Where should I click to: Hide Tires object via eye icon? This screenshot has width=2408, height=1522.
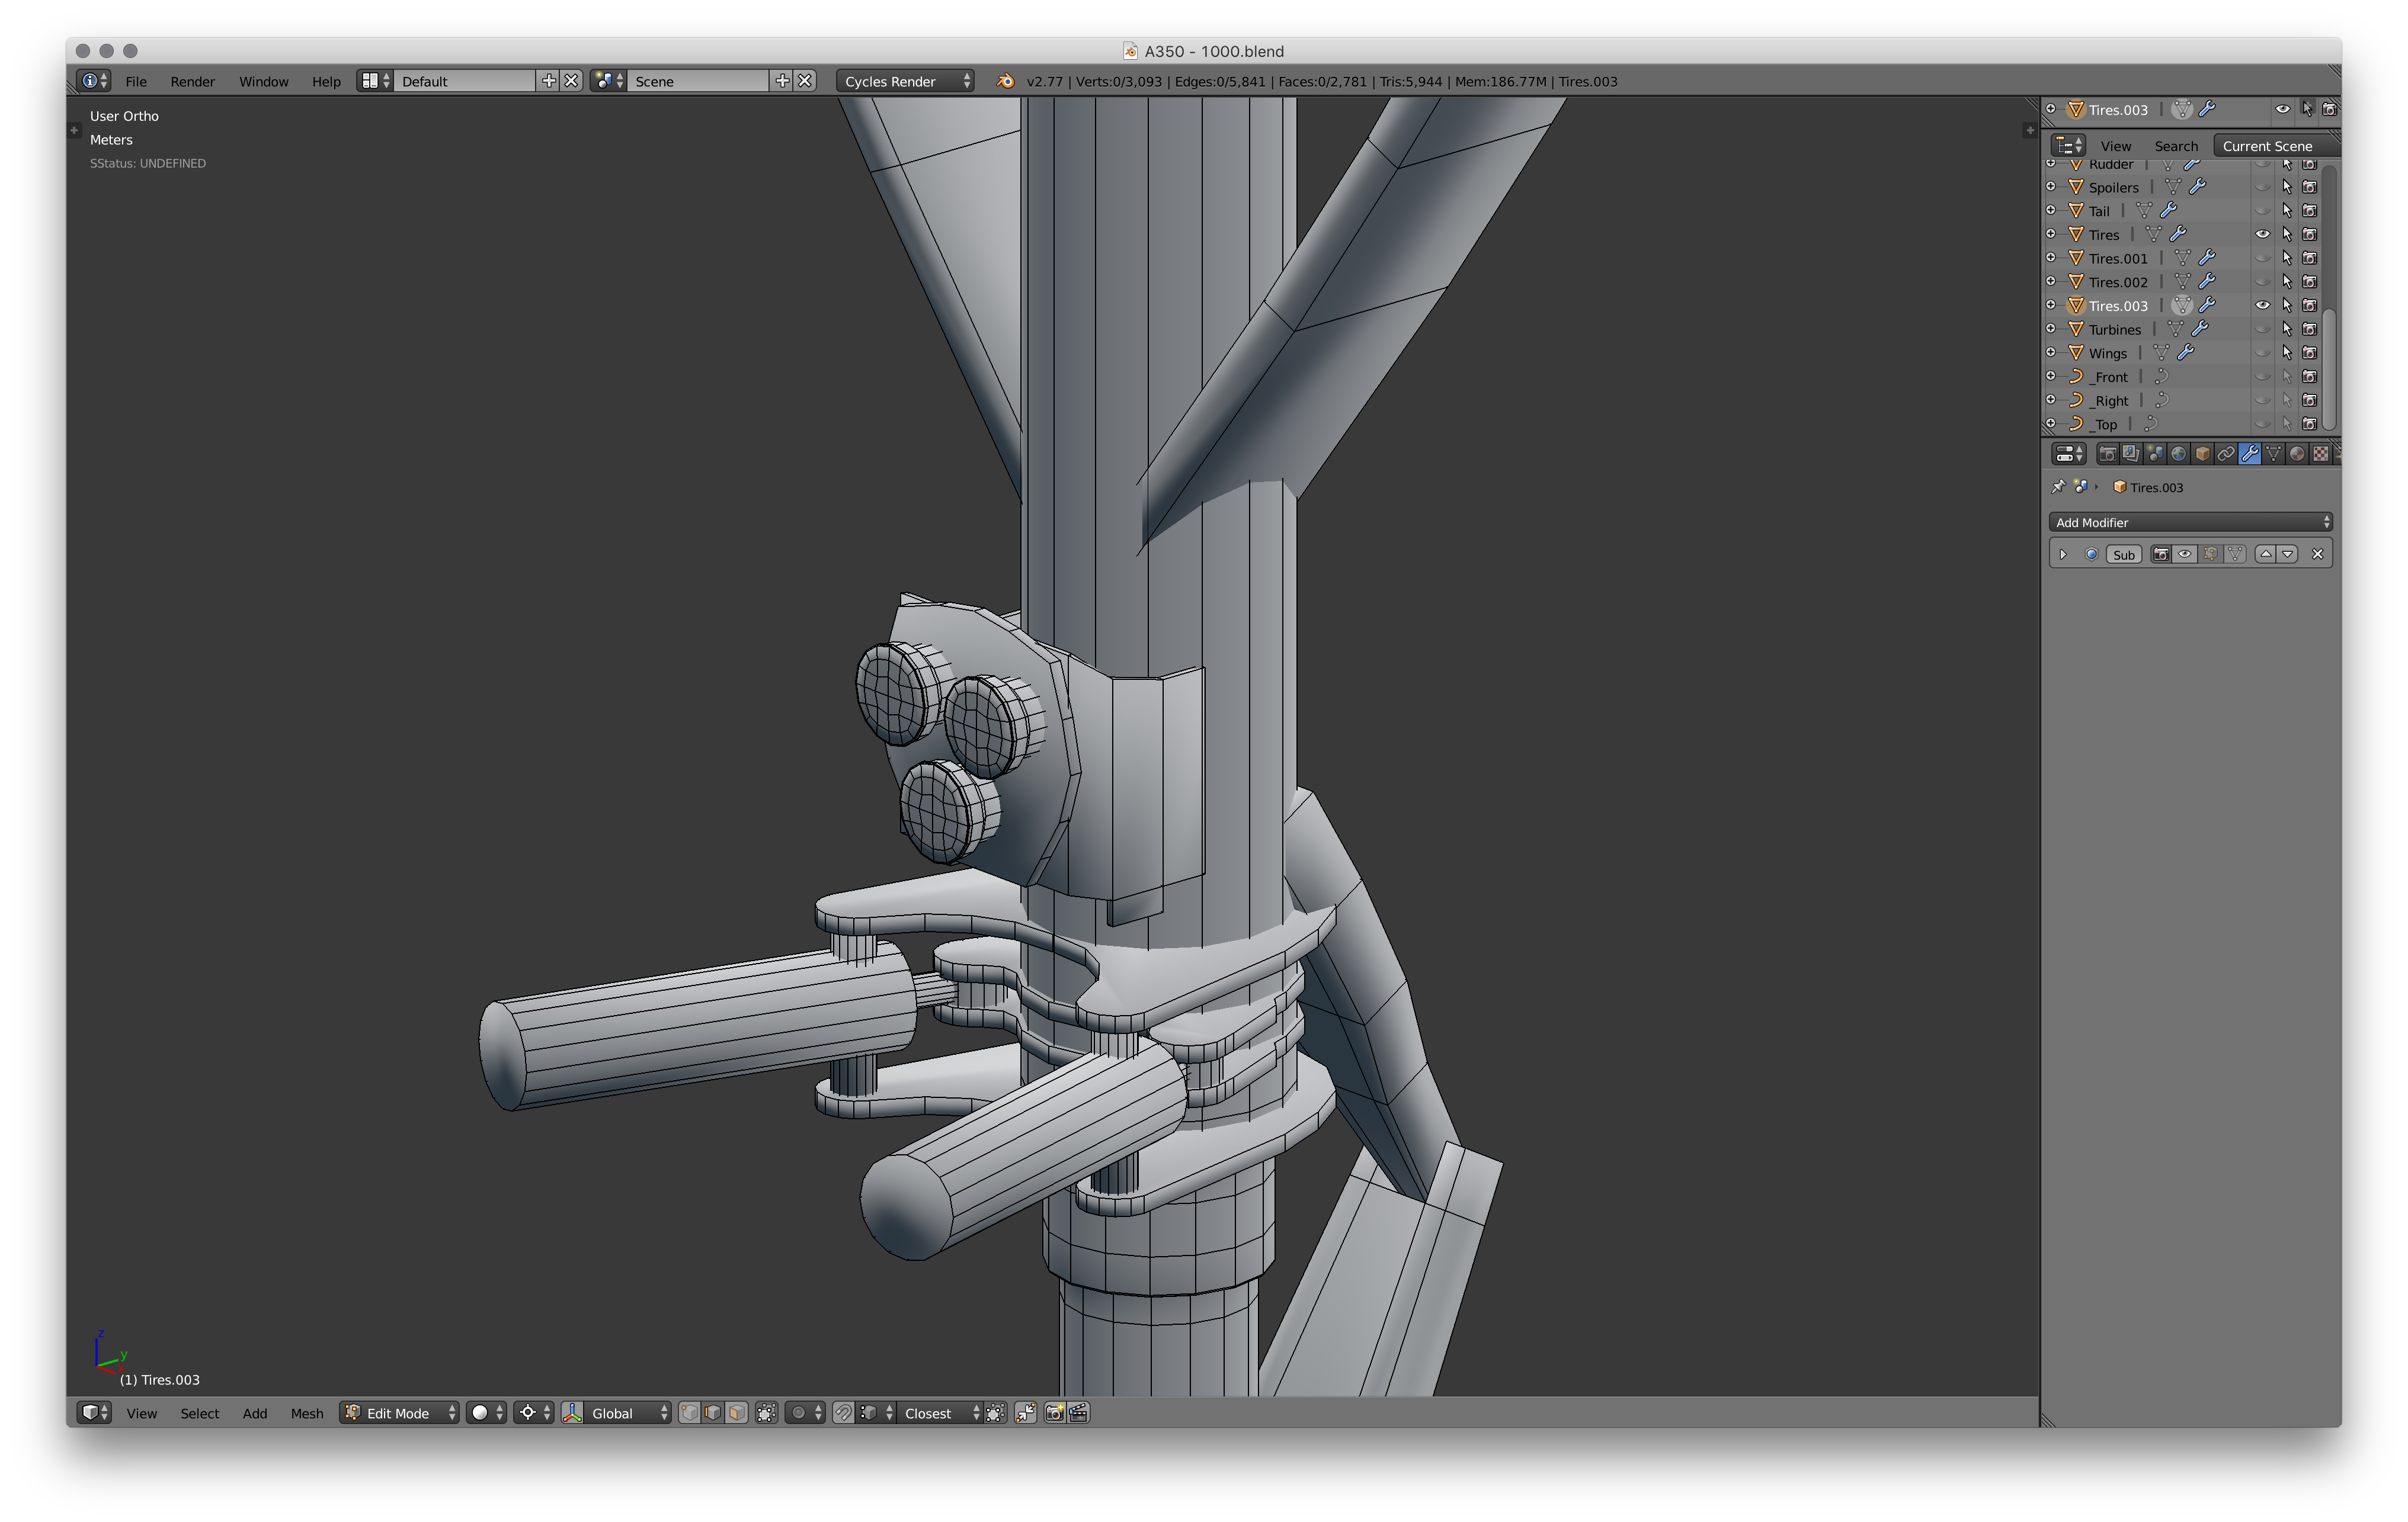(x=2262, y=234)
